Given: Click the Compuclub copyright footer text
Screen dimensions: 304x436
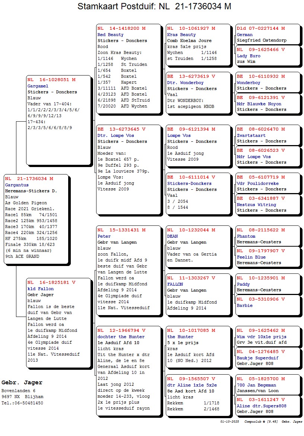Looking at the screenshot, I should [x=261, y=422].
